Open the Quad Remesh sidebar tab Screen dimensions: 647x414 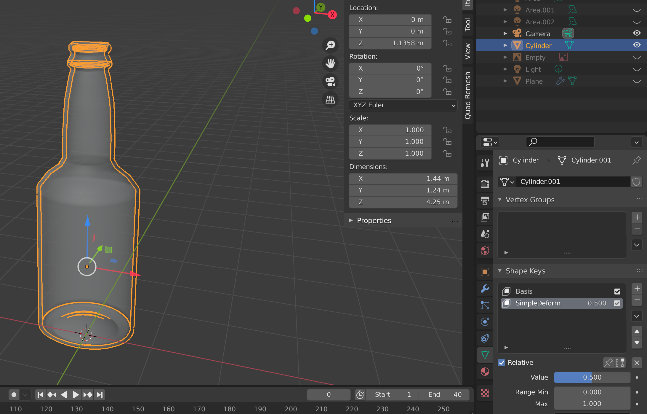(467, 95)
